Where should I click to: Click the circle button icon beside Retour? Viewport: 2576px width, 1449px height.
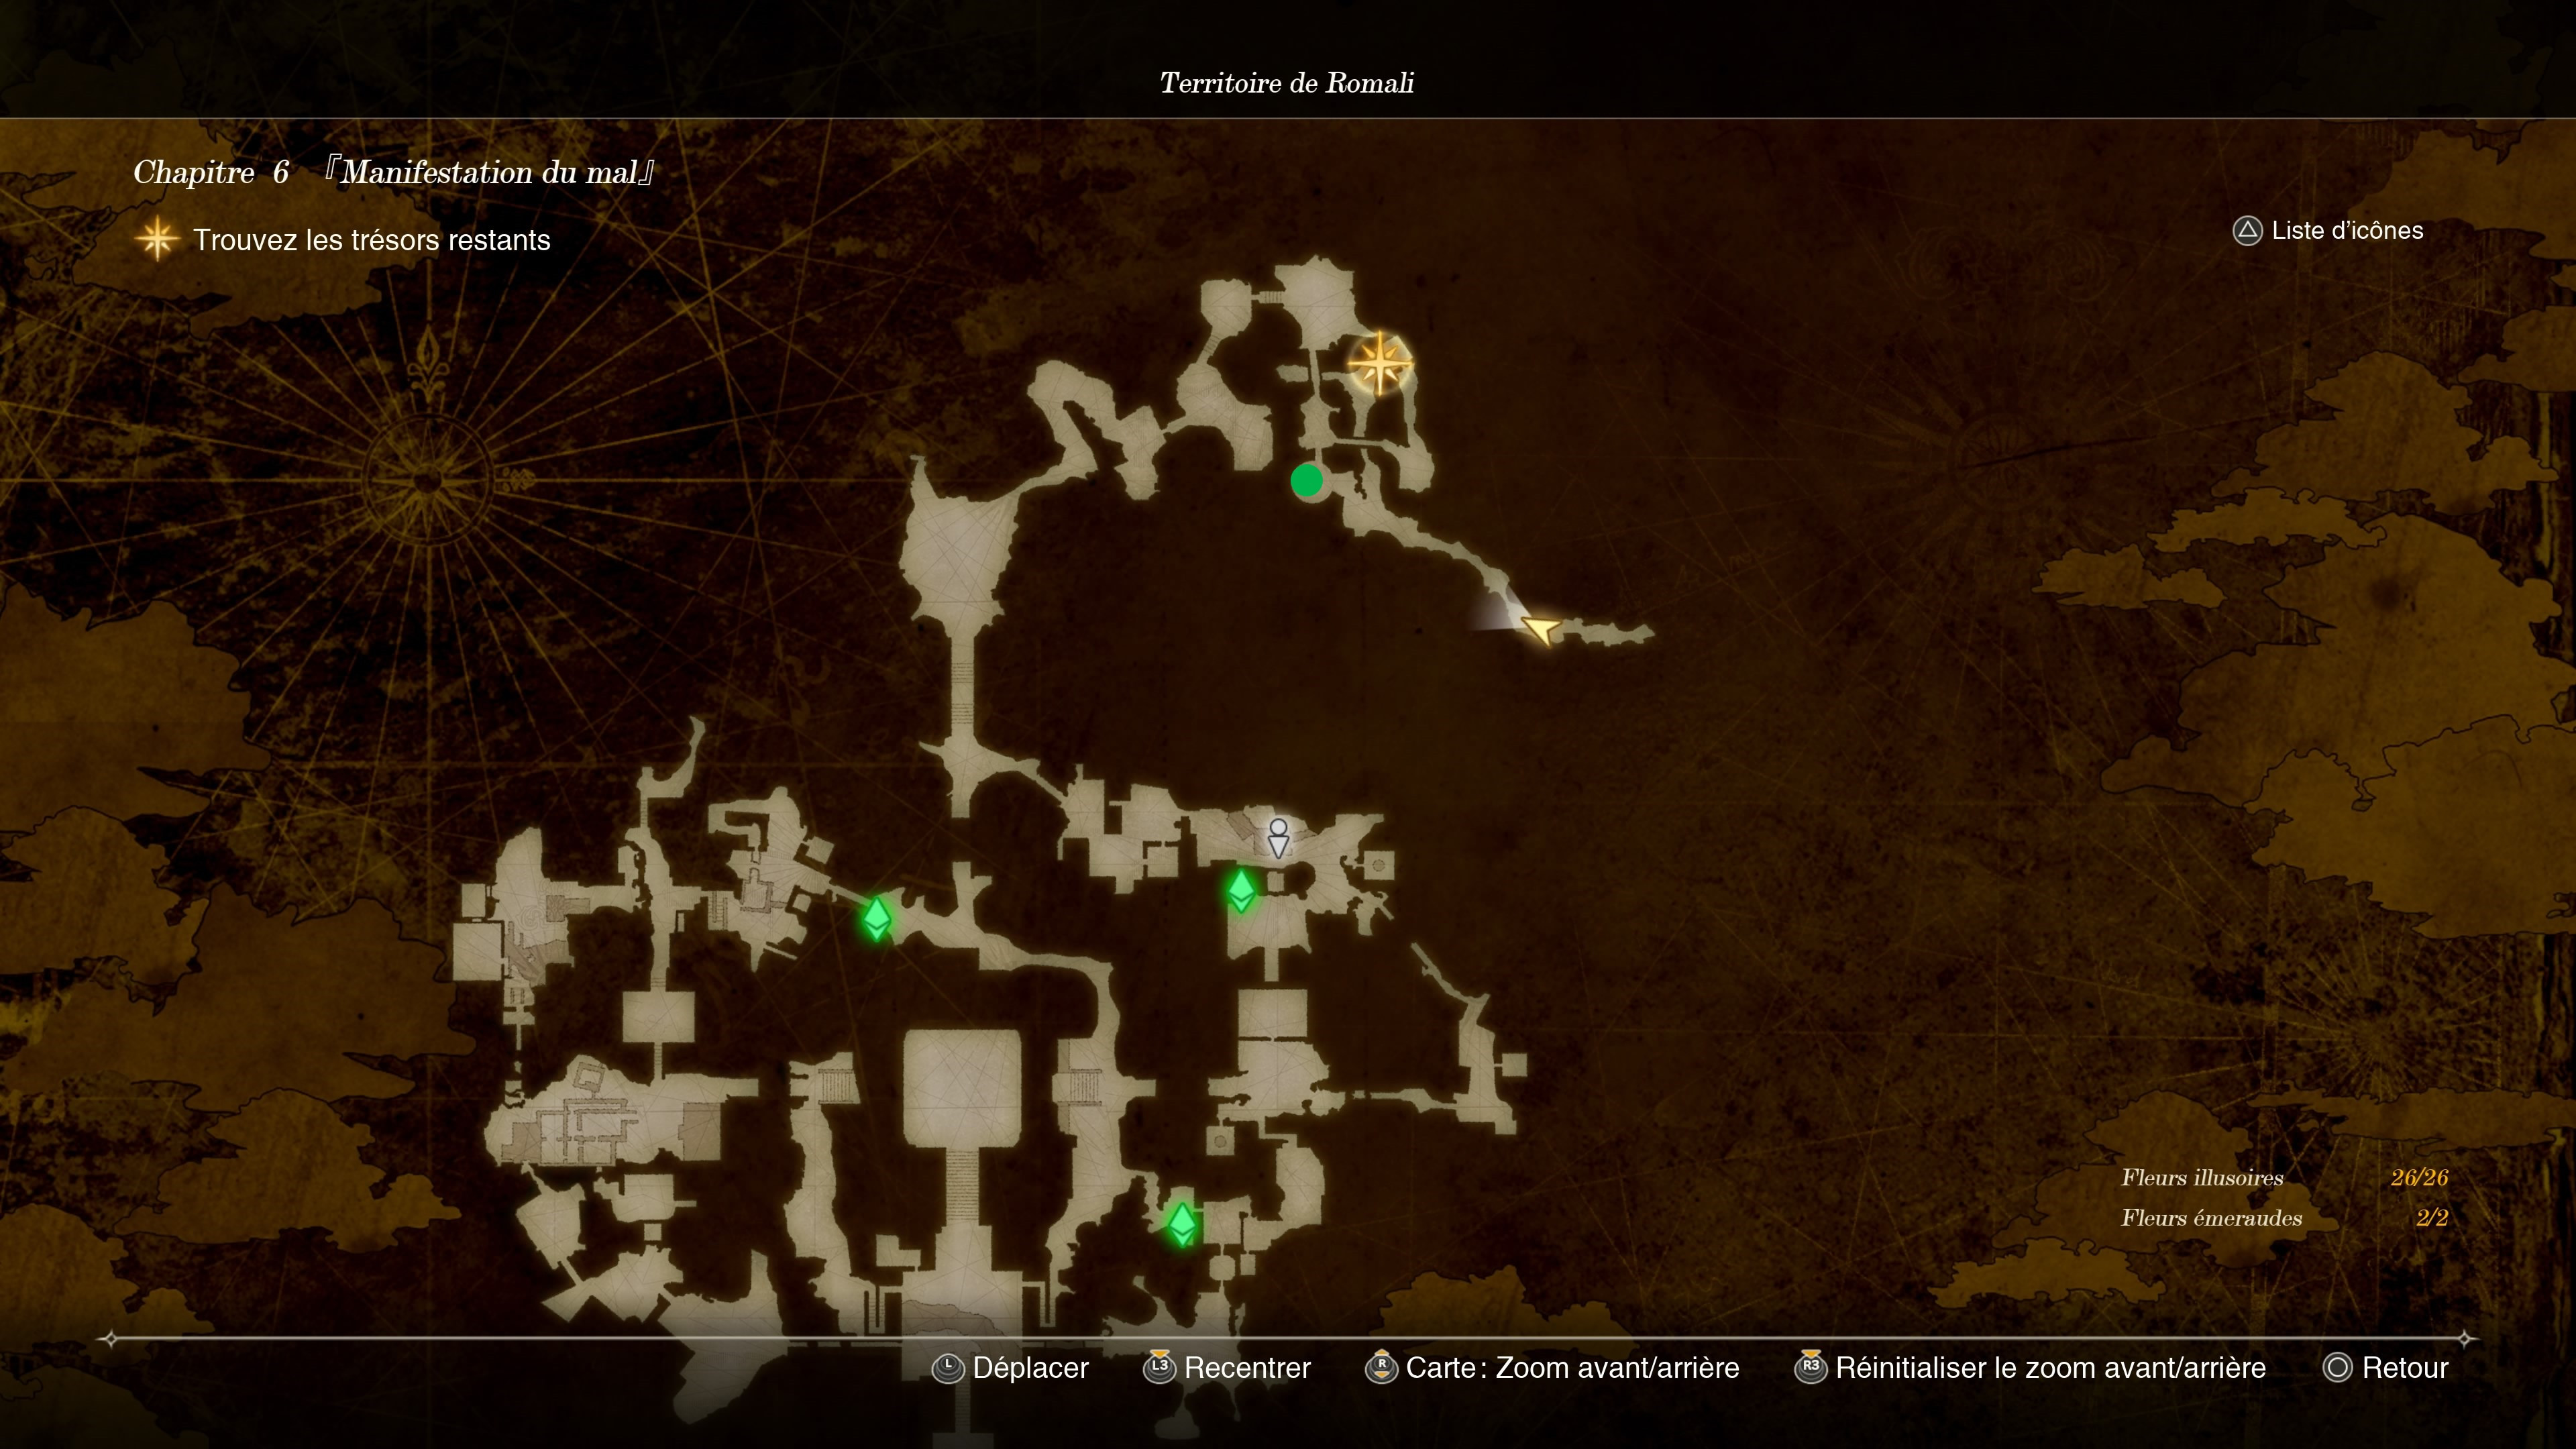(2337, 1367)
